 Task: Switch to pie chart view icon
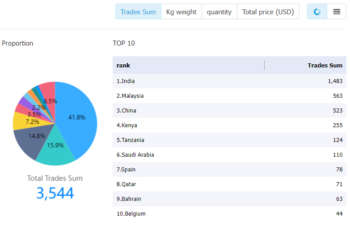(x=317, y=12)
